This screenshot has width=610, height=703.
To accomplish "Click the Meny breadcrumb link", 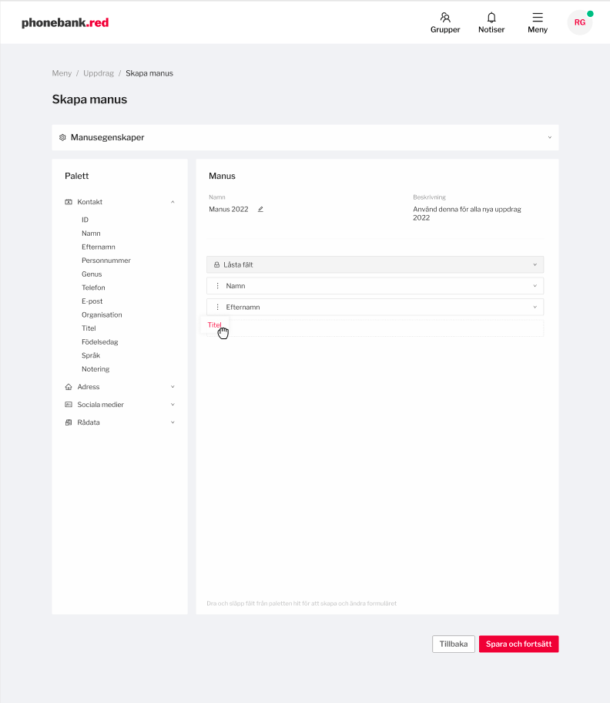I will (x=62, y=73).
